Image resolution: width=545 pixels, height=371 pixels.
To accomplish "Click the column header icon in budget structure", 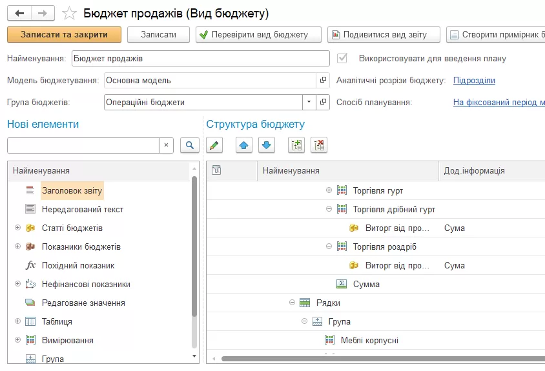I will [x=216, y=170].
